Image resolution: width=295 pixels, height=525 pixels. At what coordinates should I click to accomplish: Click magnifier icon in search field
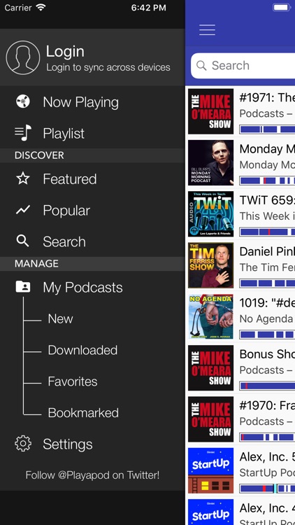(201, 65)
